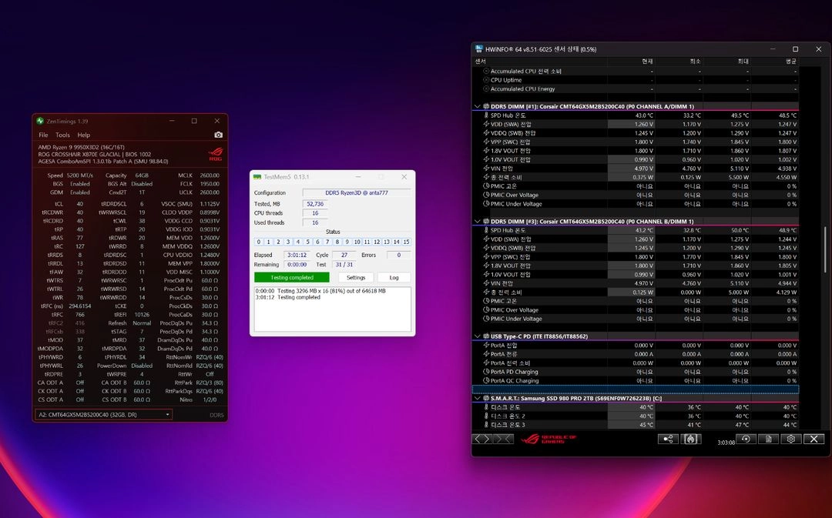Select thread status box 15 in TestMem5
Image resolution: width=832 pixels, height=518 pixels.
point(407,242)
